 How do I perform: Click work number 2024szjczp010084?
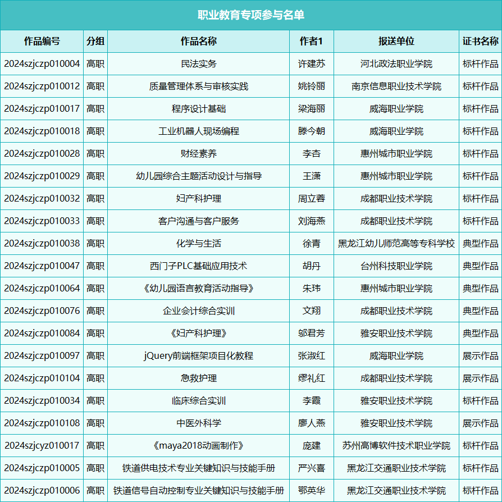click(42, 334)
